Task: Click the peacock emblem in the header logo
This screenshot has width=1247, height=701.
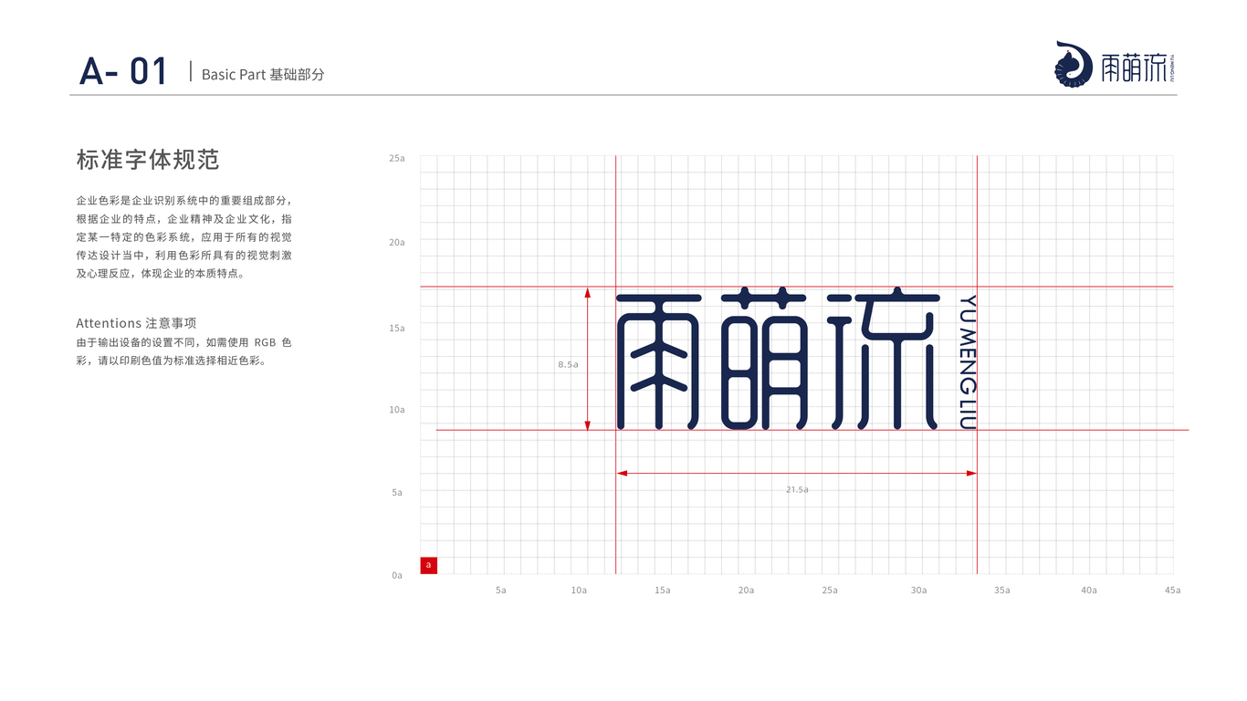Action: (1074, 64)
